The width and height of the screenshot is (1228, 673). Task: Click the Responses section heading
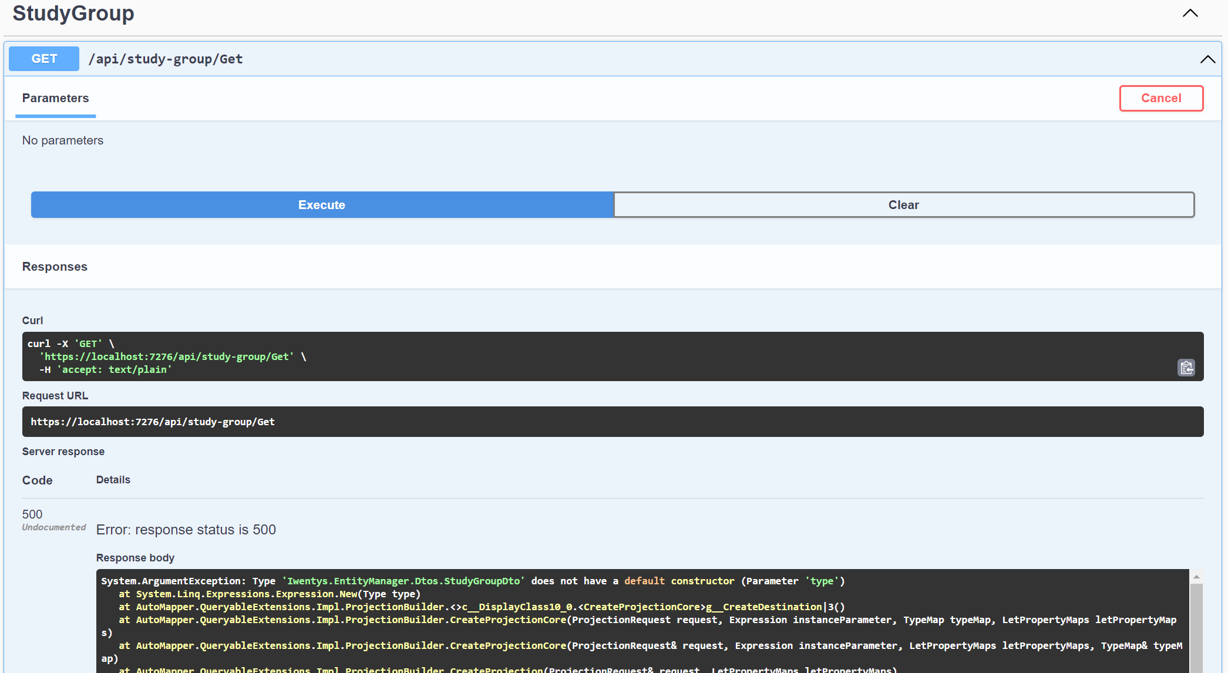(x=55, y=267)
